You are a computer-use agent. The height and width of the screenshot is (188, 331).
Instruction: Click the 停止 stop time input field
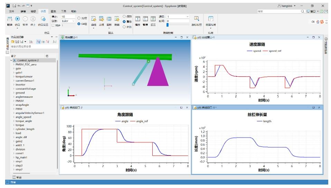(x=68, y=17)
